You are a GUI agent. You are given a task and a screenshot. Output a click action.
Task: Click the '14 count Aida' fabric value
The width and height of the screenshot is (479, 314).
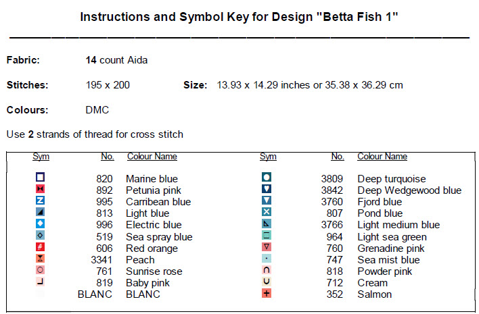pyautogui.click(x=116, y=60)
